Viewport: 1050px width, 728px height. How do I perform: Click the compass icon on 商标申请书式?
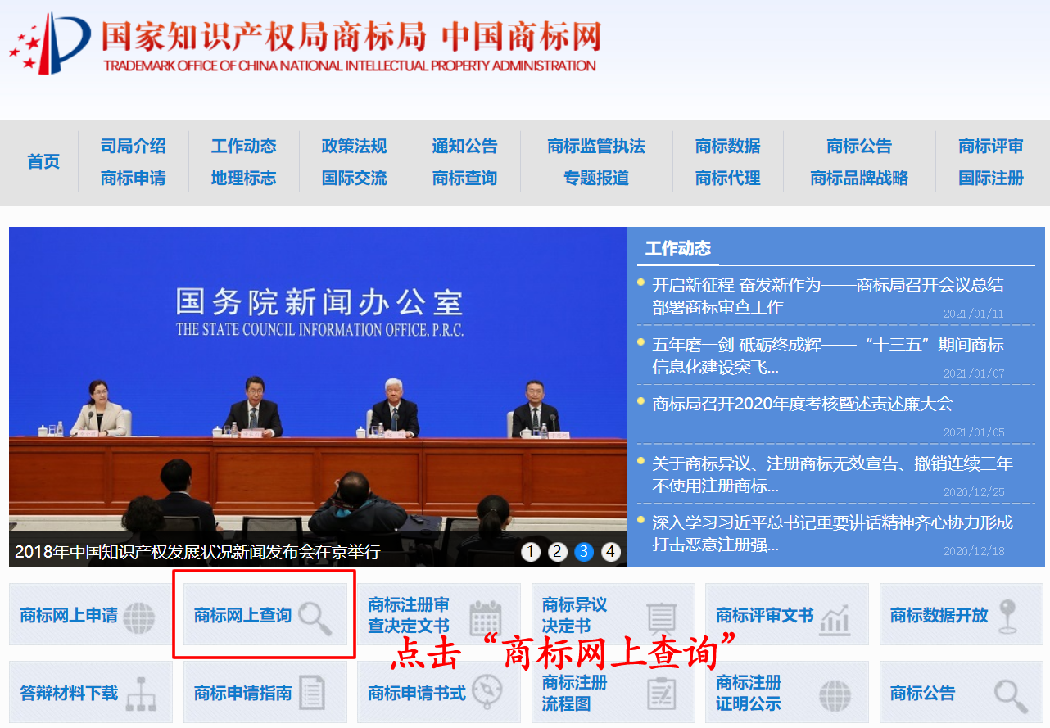point(487,693)
